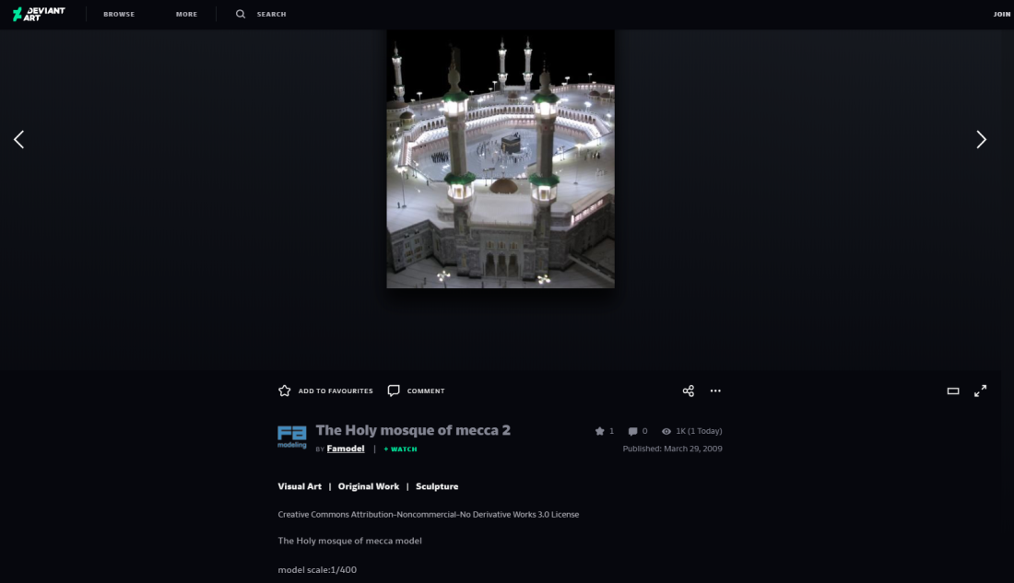Screen dimensions: 1014x583
Task: Open the Browse menu
Action: (x=119, y=14)
